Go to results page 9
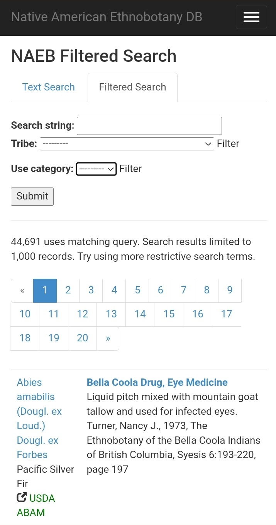This screenshot has height=525, width=276. point(230,290)
